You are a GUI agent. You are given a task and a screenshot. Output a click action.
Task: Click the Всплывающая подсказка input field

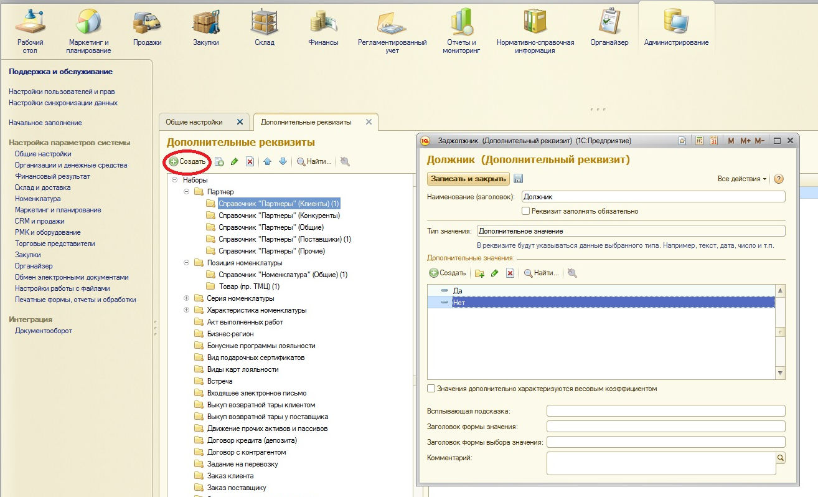(x=665, y=410)
